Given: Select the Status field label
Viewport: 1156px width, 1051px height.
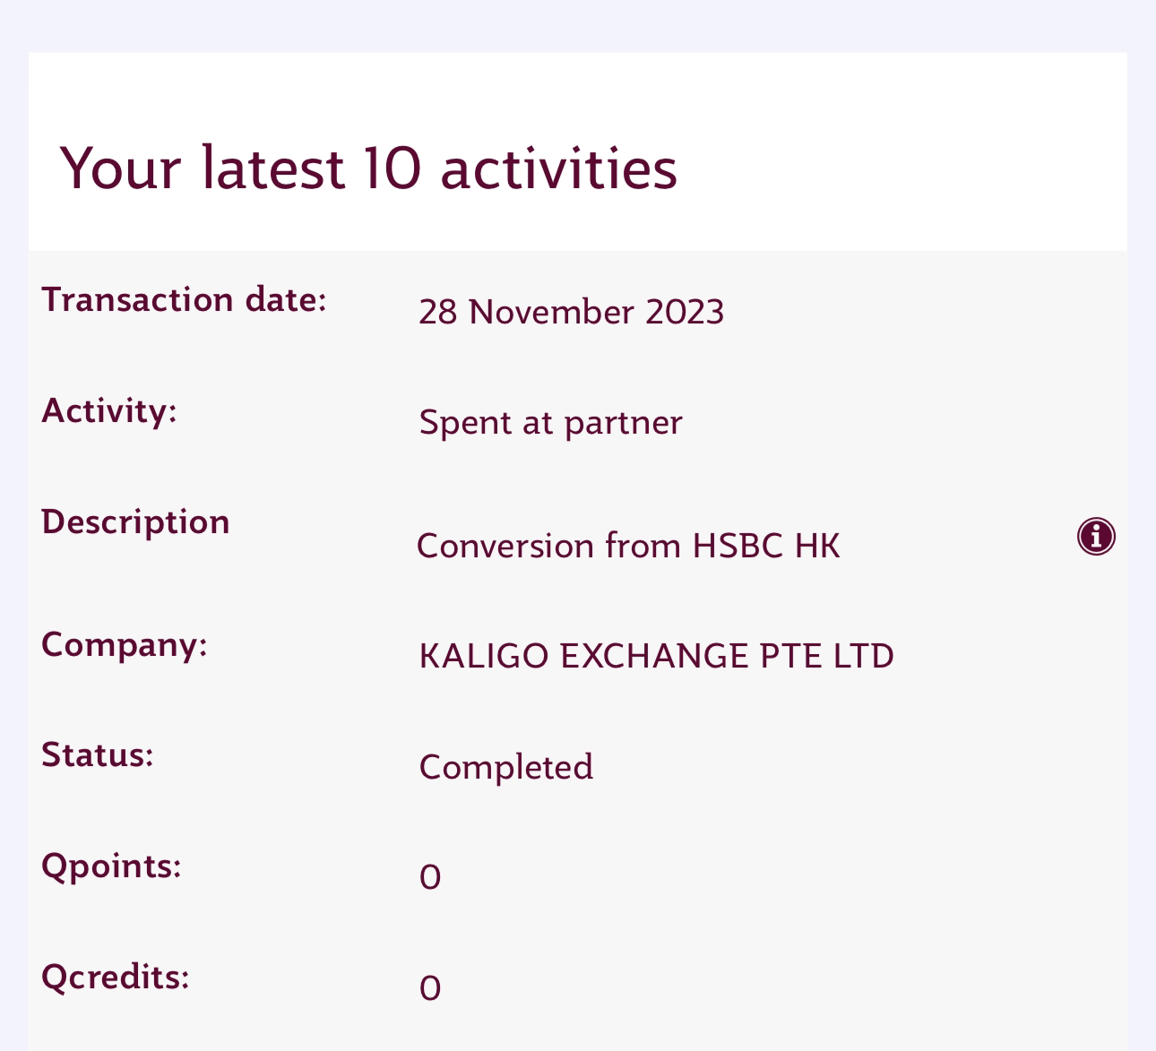Looking at the screenshot, I should [x=98, y=755].
